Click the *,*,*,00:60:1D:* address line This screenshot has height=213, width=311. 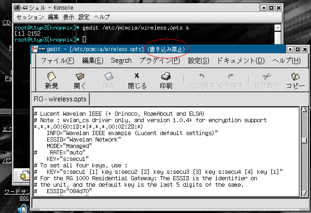click(x=88, y=127)
